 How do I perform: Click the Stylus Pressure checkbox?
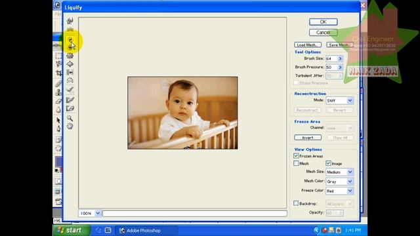[x=296, y=83]
